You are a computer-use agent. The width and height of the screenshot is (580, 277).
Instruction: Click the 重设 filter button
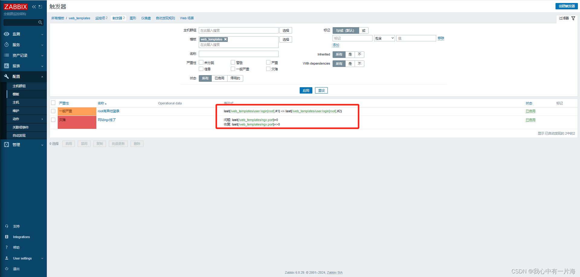321,91
